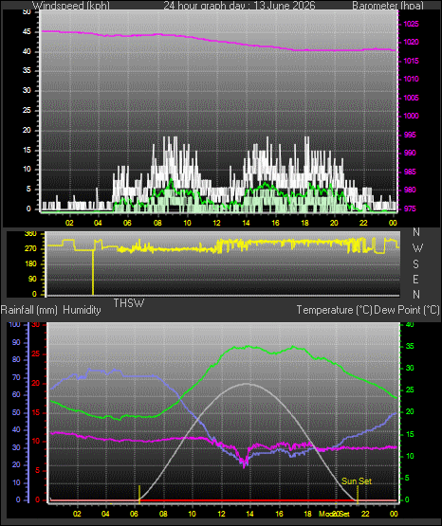Click the E compass direction letter
The image size is (442, 526).
tap(415, 279)
